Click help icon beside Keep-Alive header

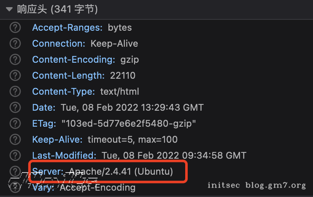[16, 139]
